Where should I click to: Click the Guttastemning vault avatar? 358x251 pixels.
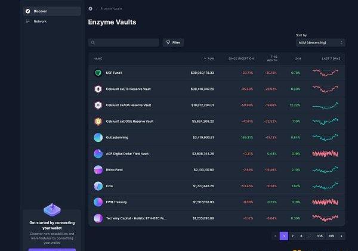(x=98, y=137)
